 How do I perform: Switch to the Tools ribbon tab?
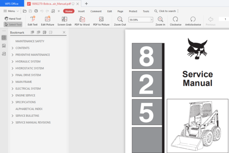[x=146, y=11]
